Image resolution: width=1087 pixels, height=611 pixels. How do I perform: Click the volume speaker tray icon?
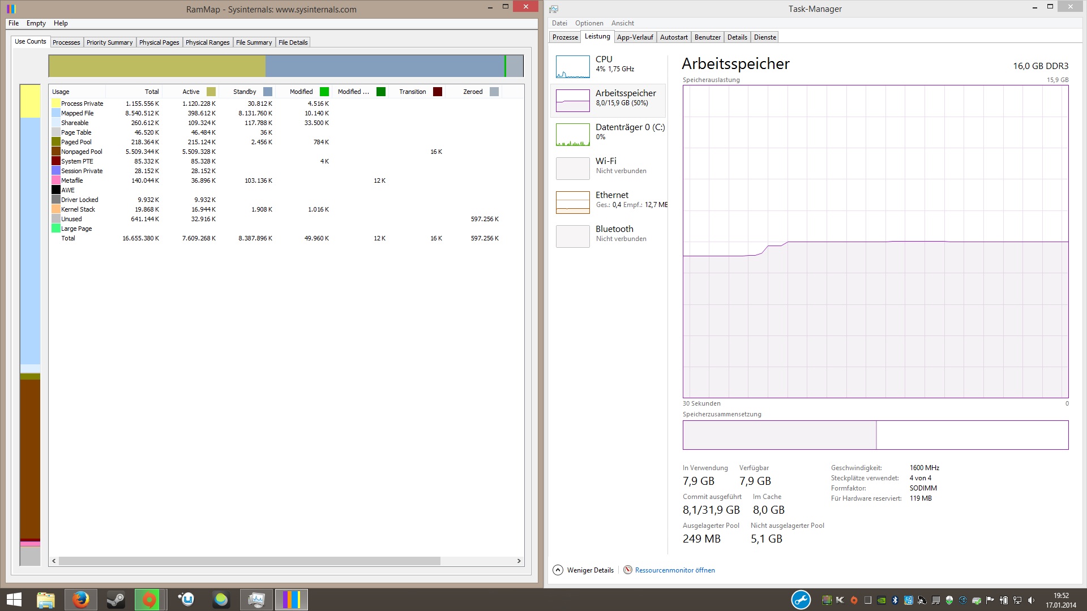1031,600
